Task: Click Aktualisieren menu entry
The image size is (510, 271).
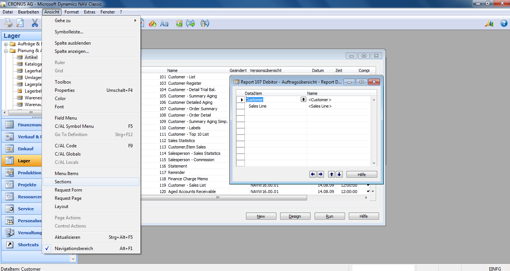Action: coord(92,237)
